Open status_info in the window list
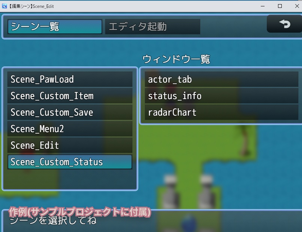Image resolution: width=302 pixels, height=232 pixels. tap(220, 96)
